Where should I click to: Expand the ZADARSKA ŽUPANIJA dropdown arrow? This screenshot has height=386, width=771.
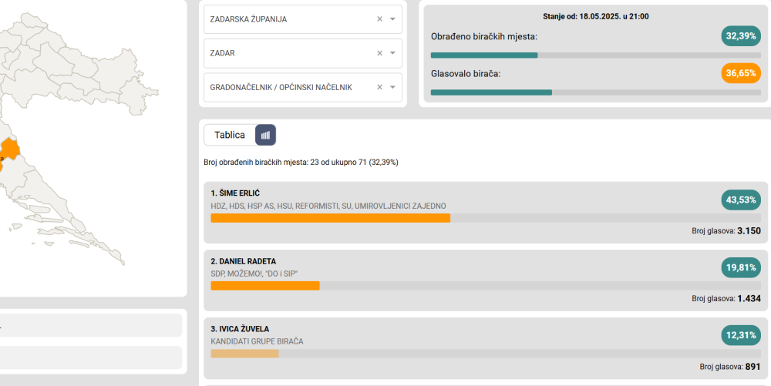pyautogui.click(x=392, y=19)
